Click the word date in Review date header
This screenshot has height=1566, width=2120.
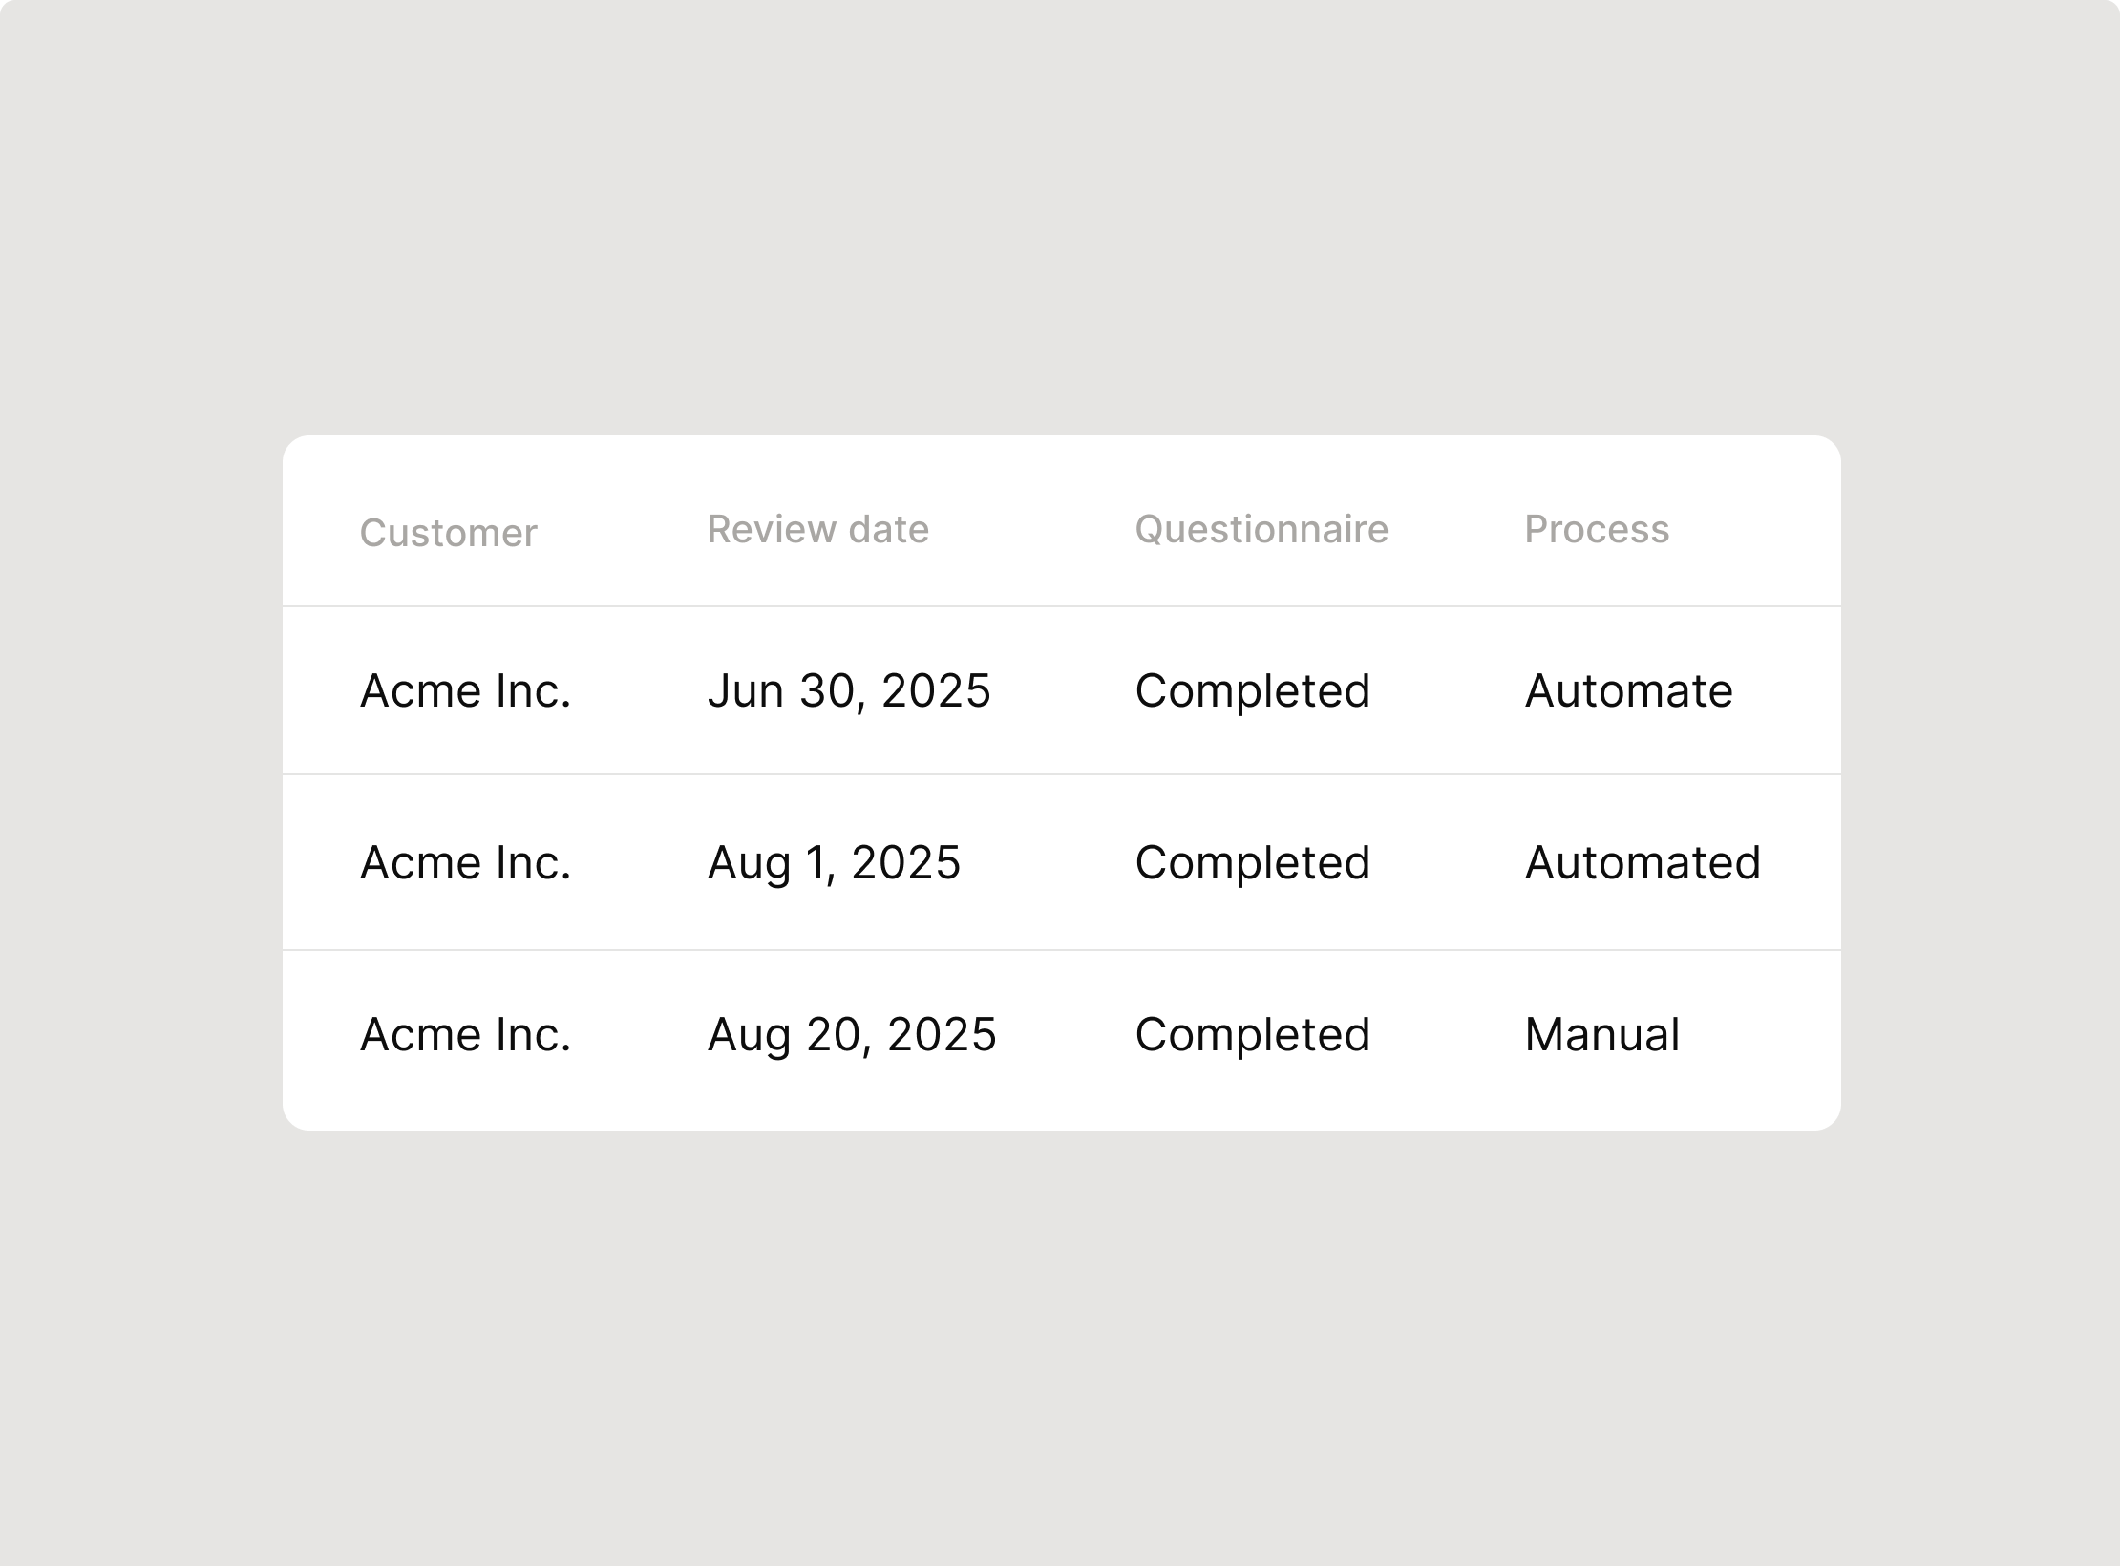point(889,529)
